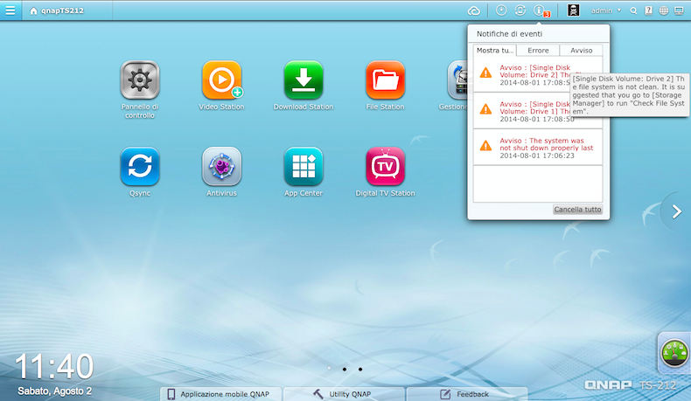The height and width of the screenshot is (401, 691).
Task: Open File Station app
Action: point(385,80)
